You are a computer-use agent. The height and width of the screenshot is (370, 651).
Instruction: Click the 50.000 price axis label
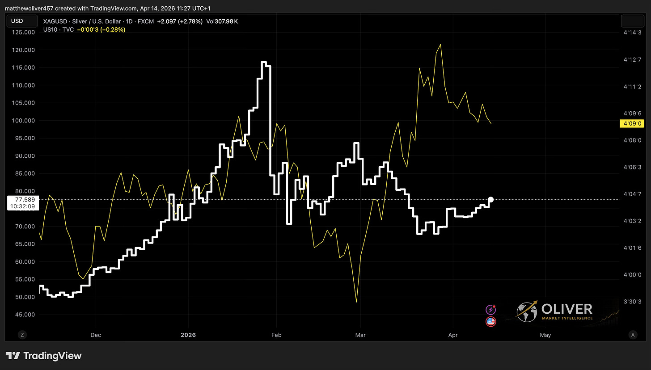(24, 297)
